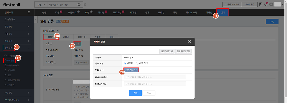Open the 프로모션 top menu
This screenshot has width=287, height=103.
[117, 13]
